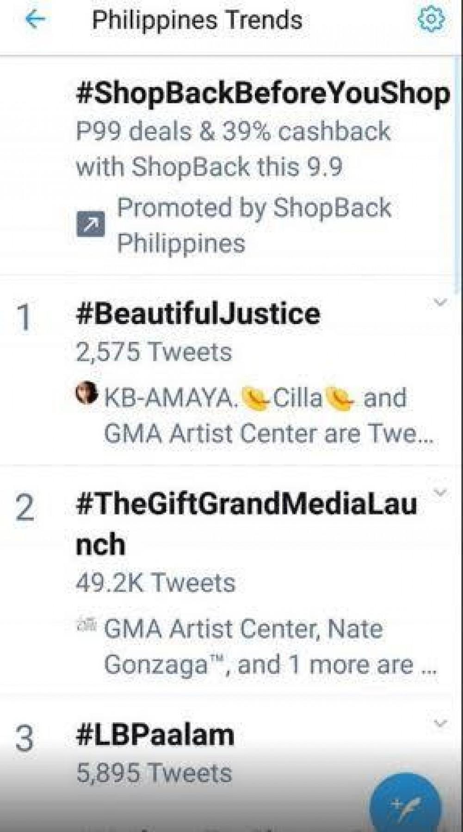Image resolution: width=463 pixels, height=832 pixels.
Task: Open #ShopBackBeforeYouShop promoted trend
Action: [262, 94]
